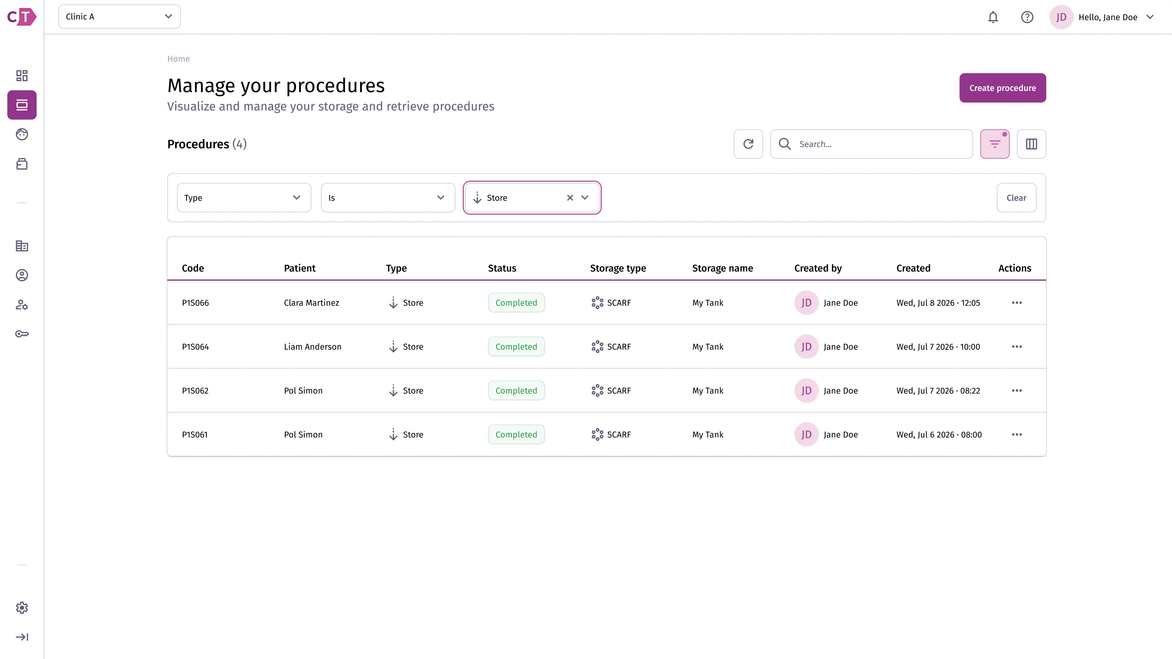Screen dimensions: 1172x659
Task: Toggle the filter panel button
Action: [x=995, y=144]
